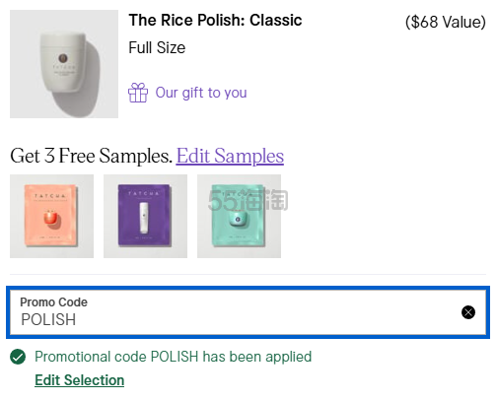The height and width of the screenshot is (401, 497).
Task: Click the Promo Code field label
Action: [54, 302]
